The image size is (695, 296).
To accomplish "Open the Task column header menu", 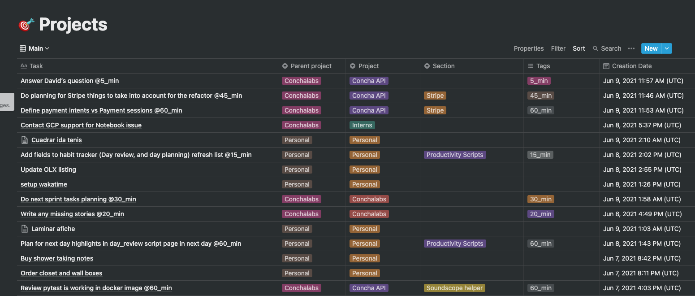I will click(x=147, y=66).
